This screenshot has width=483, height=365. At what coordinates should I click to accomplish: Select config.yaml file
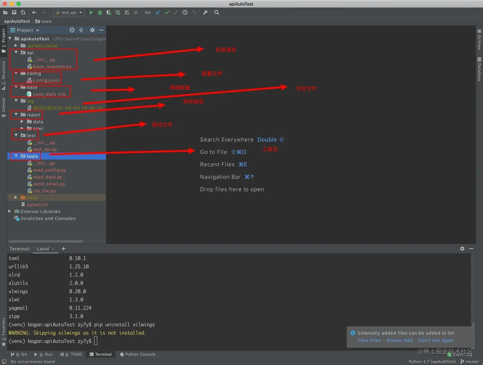[x=46, y=80]
